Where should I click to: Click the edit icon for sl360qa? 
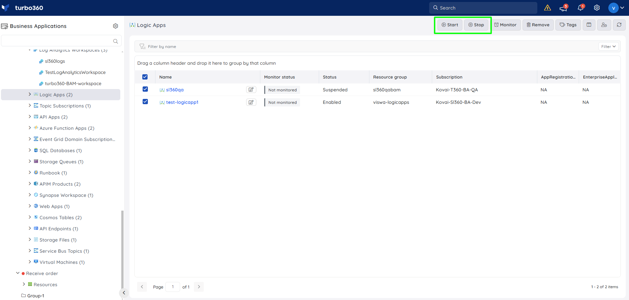tap(251, 90)
